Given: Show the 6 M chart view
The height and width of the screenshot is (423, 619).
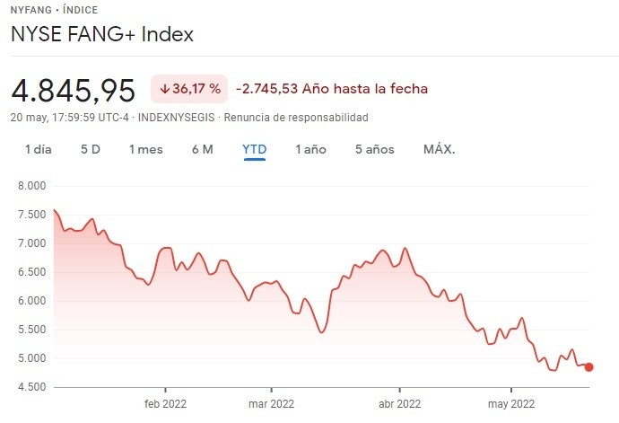Looking at the screenshot, I should coord(202,149).
